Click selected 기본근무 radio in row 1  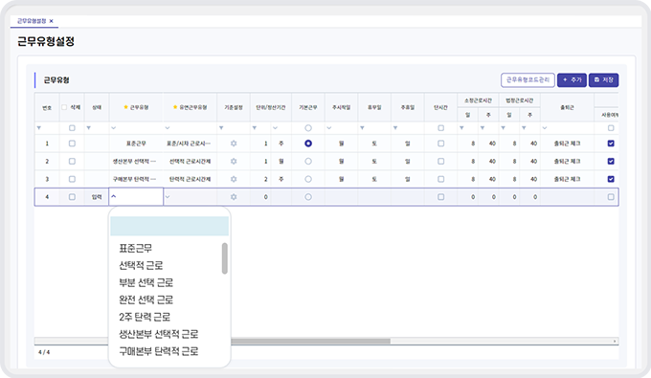(x=308, y=144)
